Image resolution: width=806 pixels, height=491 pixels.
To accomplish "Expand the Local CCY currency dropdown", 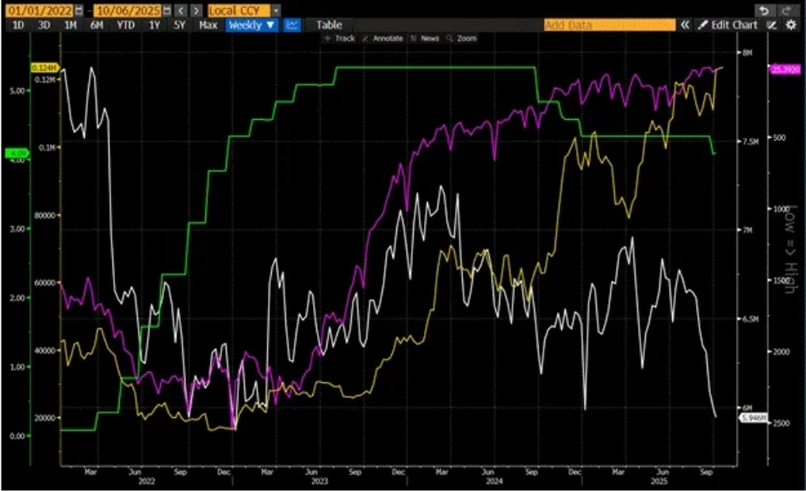I will click(x=275, y=10).
